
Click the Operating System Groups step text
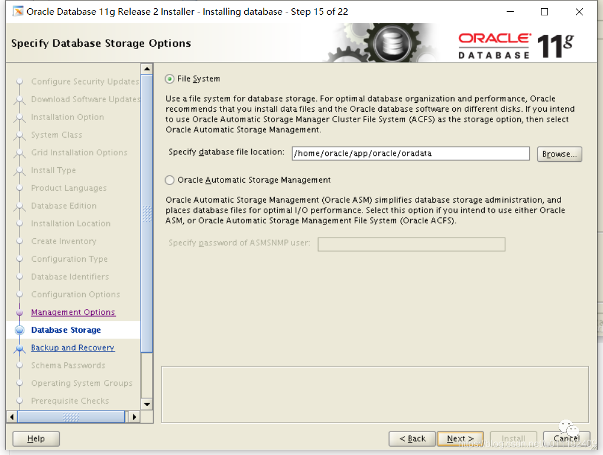(x=82, y=383)
